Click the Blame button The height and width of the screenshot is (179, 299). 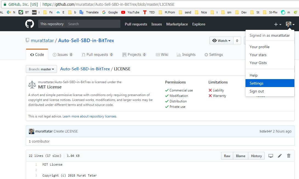point(241,156)
